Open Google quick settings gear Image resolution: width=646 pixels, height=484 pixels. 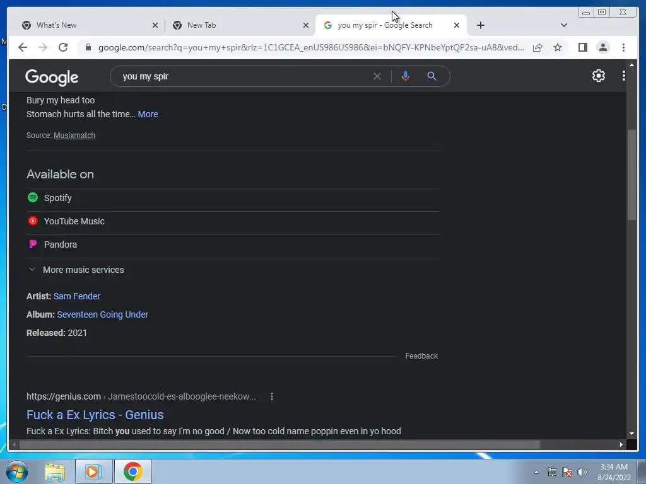pos(598,76)
